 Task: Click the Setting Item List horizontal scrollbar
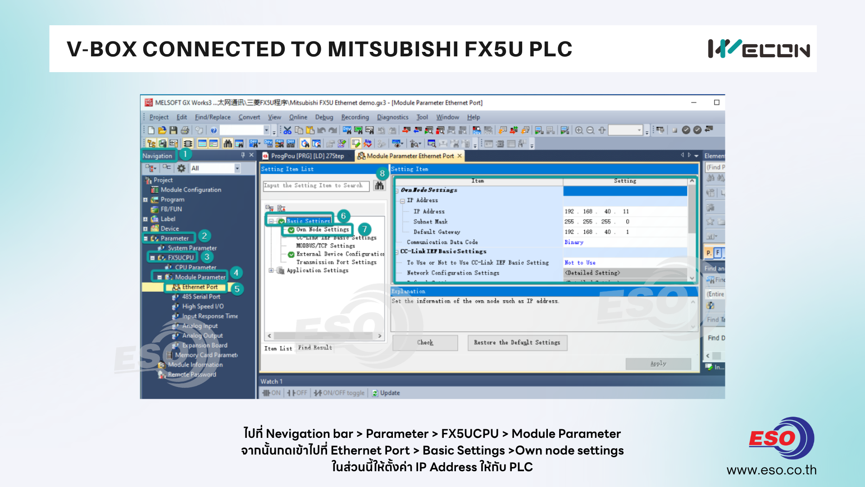pyautogui.click(x=324, y=336)
